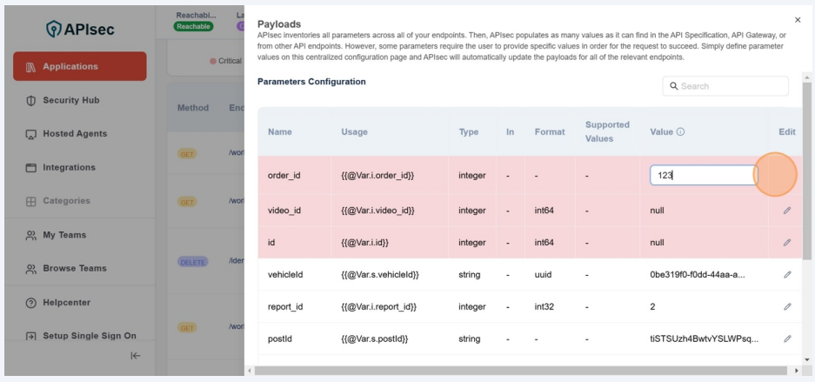Edit the id parameter pencil icon
The height and width of the screenshot is (382, 815).
[x=787, y=243]
